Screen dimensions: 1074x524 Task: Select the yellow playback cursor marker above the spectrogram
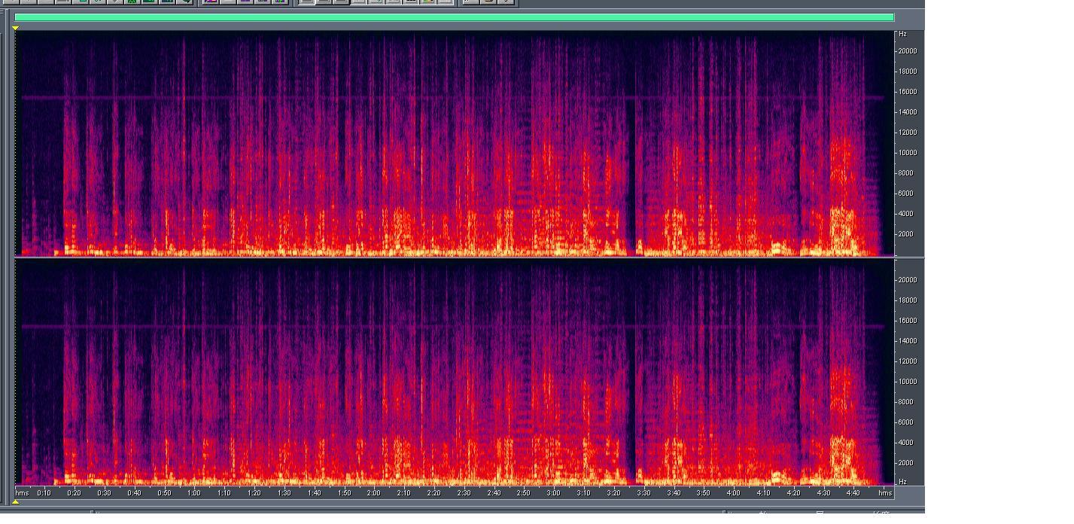point(15,28)
